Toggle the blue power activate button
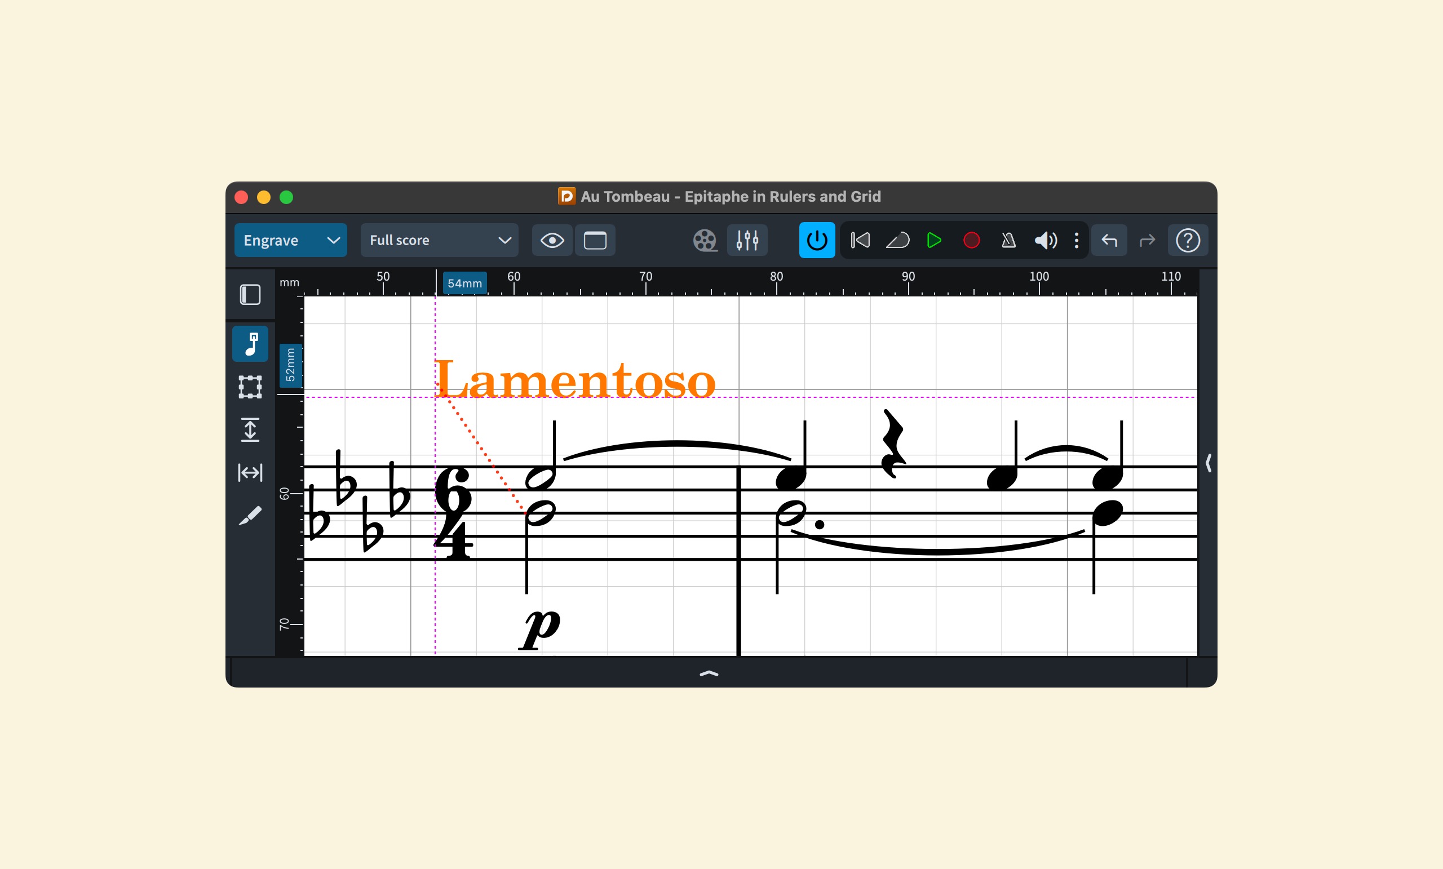This screenshot has height=869, width=1443. 817,240
